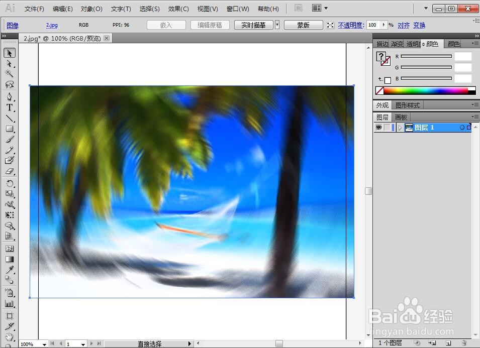The height and width of the screenshot is (348, 480).
Task: Click the Bridge (Br) icon
Action: pos(299,8)
